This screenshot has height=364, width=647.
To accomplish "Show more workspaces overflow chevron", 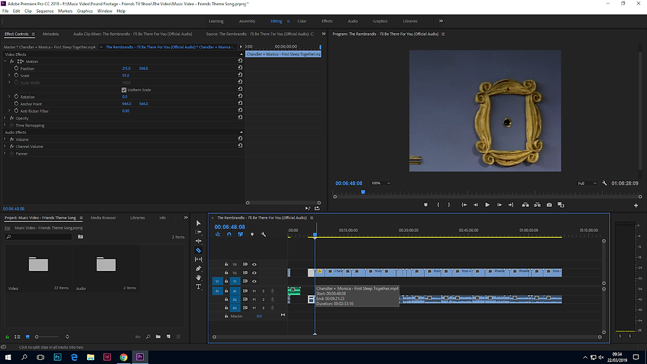I will tap(441, 21).
